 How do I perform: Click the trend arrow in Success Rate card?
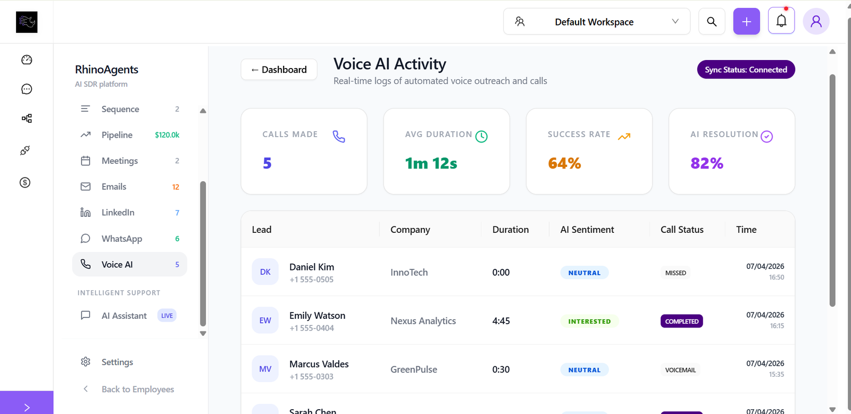pos(624,137)
